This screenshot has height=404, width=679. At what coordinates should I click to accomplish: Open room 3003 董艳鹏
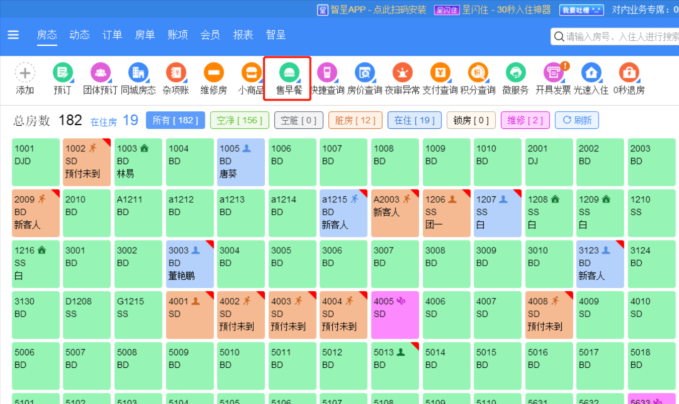(190, 264)
